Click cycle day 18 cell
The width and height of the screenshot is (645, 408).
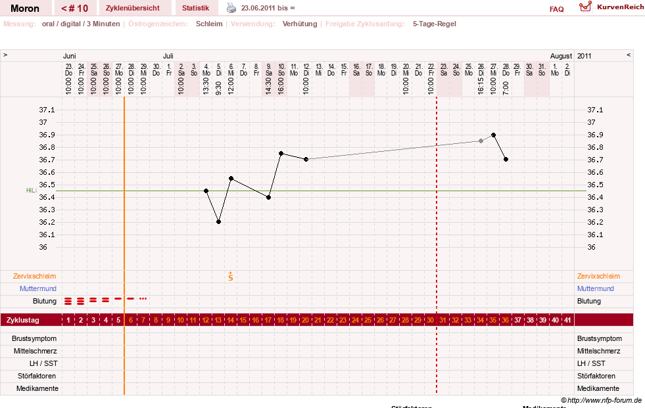point(280,320)
